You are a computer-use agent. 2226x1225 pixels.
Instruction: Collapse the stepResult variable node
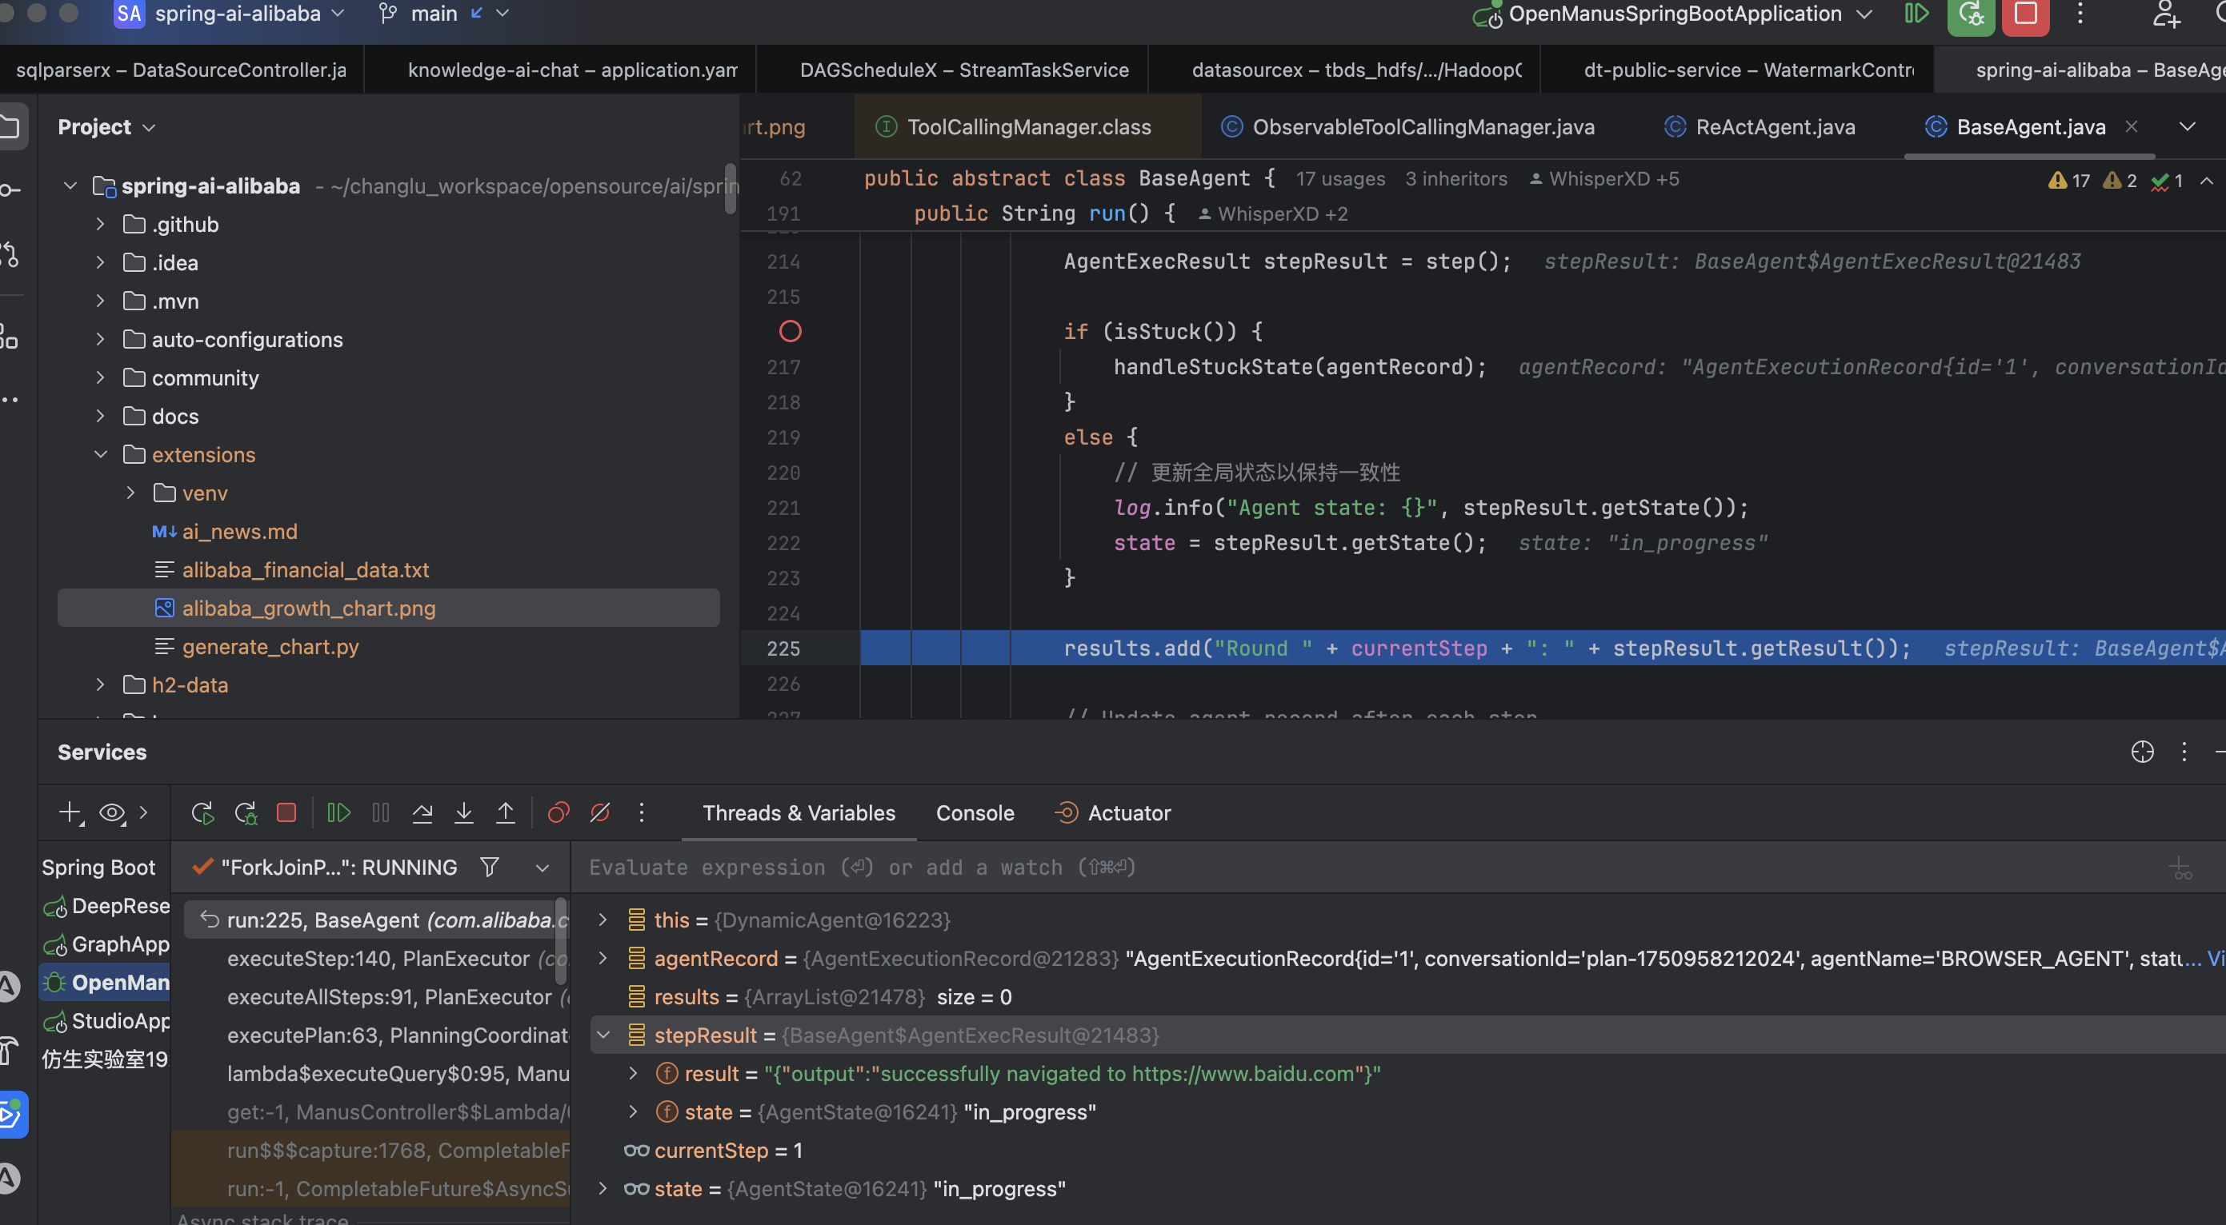[x=603, y=1035]
